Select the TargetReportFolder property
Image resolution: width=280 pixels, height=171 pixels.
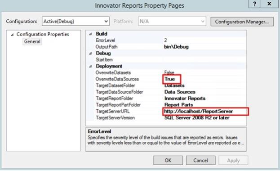[115, 99]
